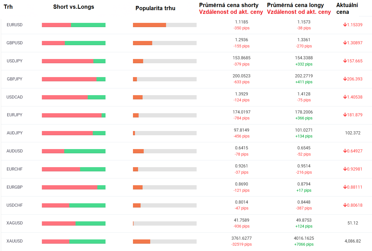This screenshot has width=372, height=251.
Task: Click the GBPUSD popularity bar
Action: tap(165, 43)
